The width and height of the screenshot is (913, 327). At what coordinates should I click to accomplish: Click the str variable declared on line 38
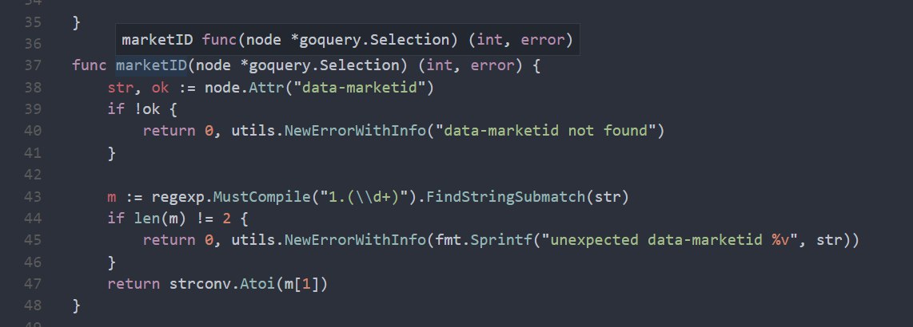120,88
